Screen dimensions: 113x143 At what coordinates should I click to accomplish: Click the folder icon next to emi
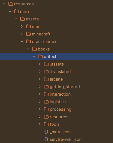28,26
